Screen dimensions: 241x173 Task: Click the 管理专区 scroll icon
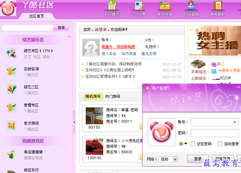tap(11, 107)
